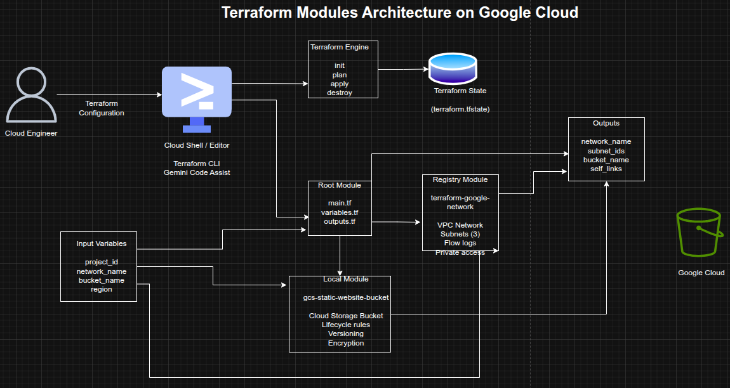Click the gcs-static-website-bucket label
This screenshot has height=388, width=730.
click(x=347, y=297)
